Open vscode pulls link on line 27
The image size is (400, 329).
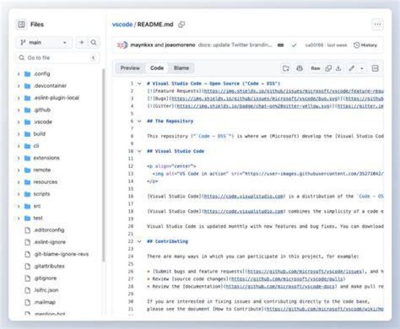[287, 279]
